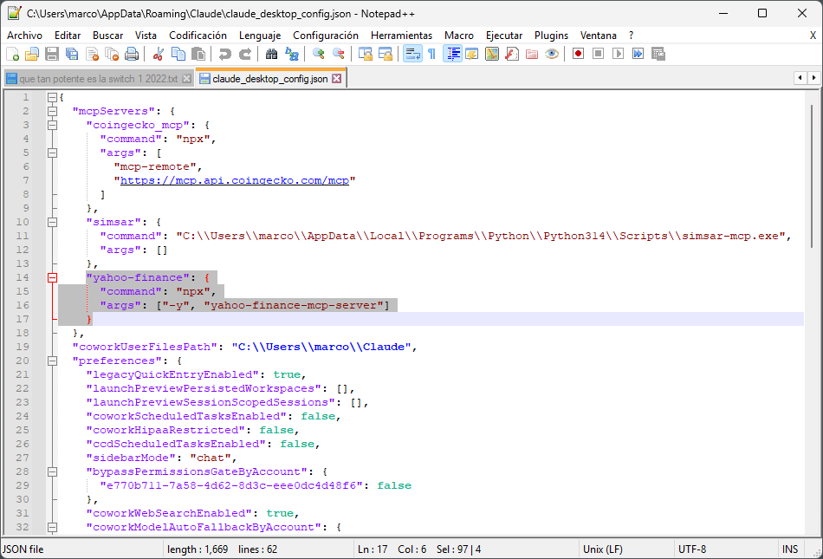Toggle synchronized vertical scrolling icon
The image size is (823, 559).
tap(366, 54)
